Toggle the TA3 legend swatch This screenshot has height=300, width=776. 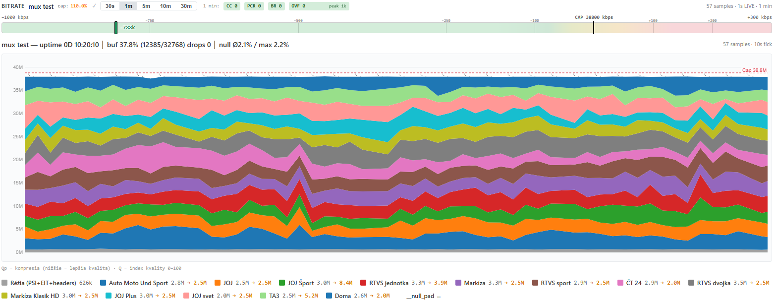[264, 296]
